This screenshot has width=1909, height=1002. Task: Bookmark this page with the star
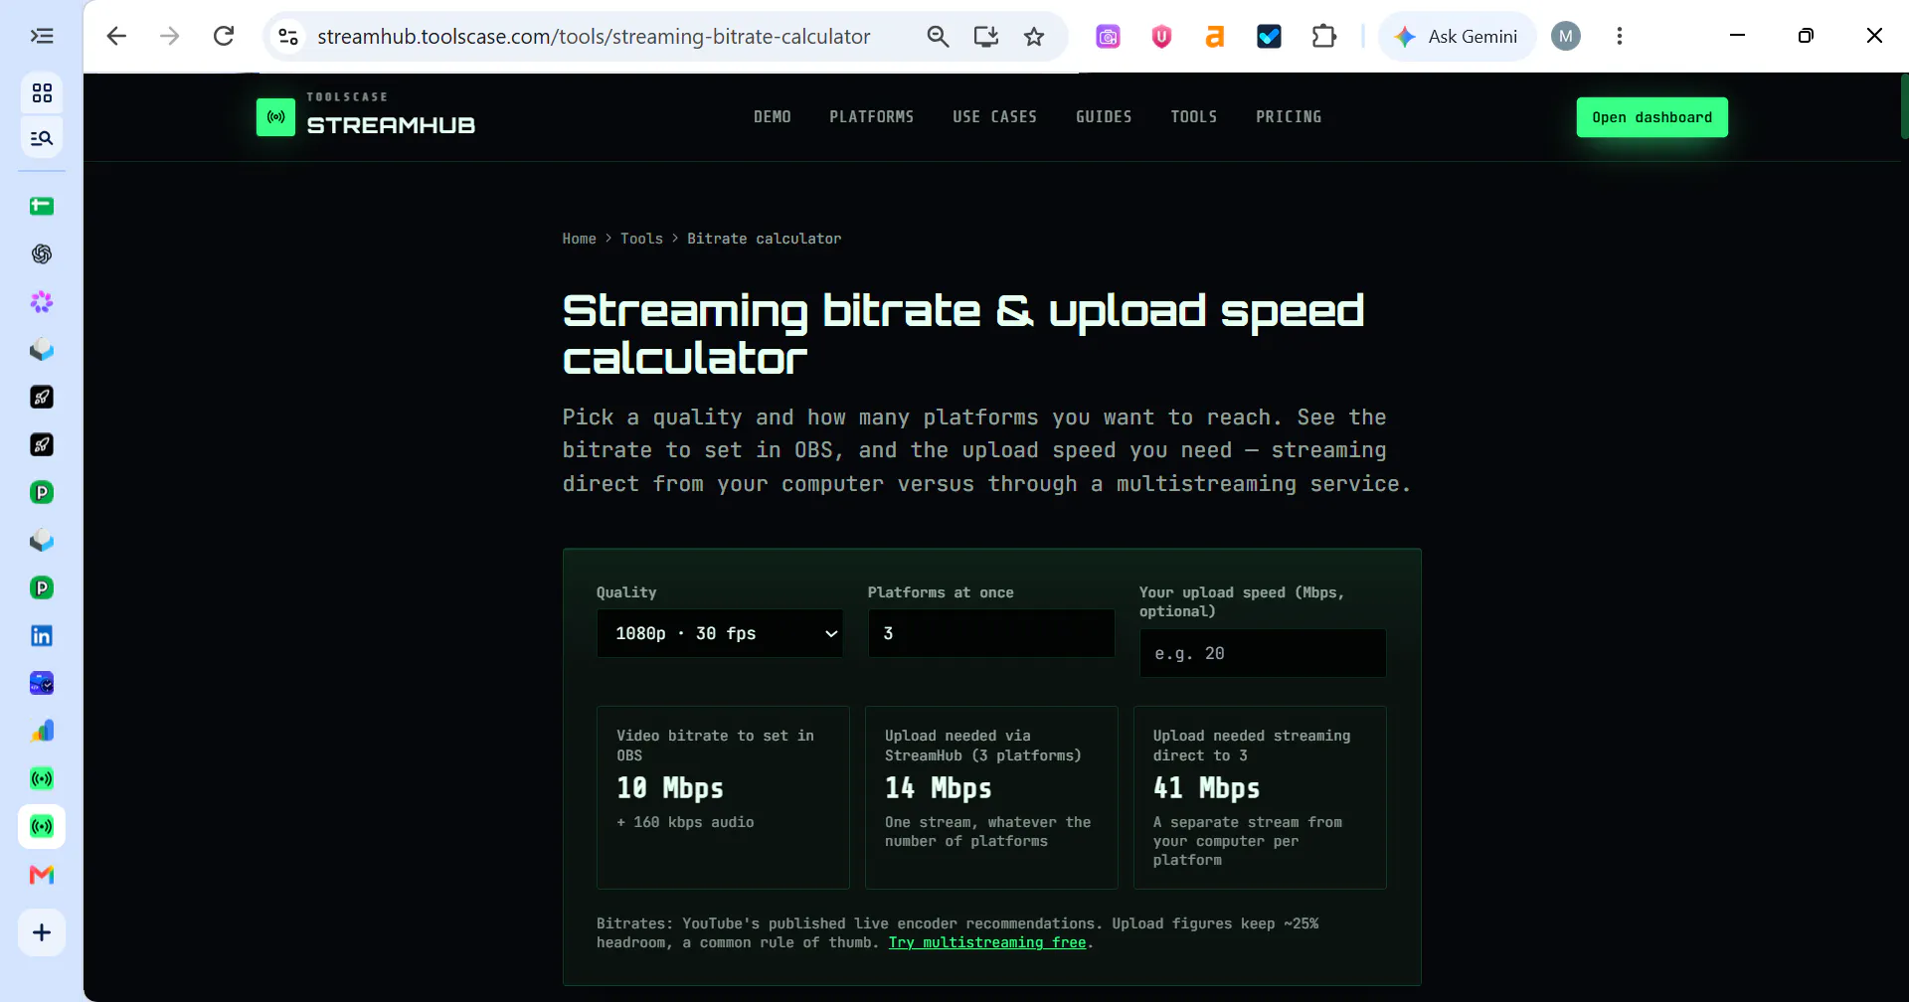[1034, 37]
